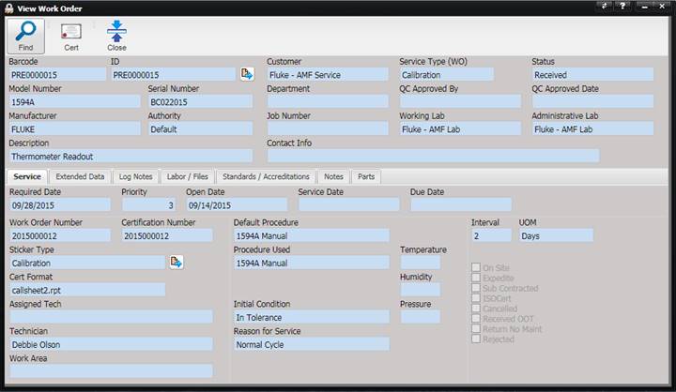Click the lock icon in title bar
The height and width of the screenshot is (392, 676).
click(9, 8)
